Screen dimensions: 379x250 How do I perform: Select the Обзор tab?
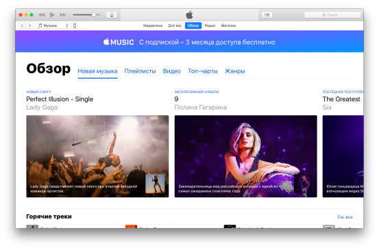193,25
